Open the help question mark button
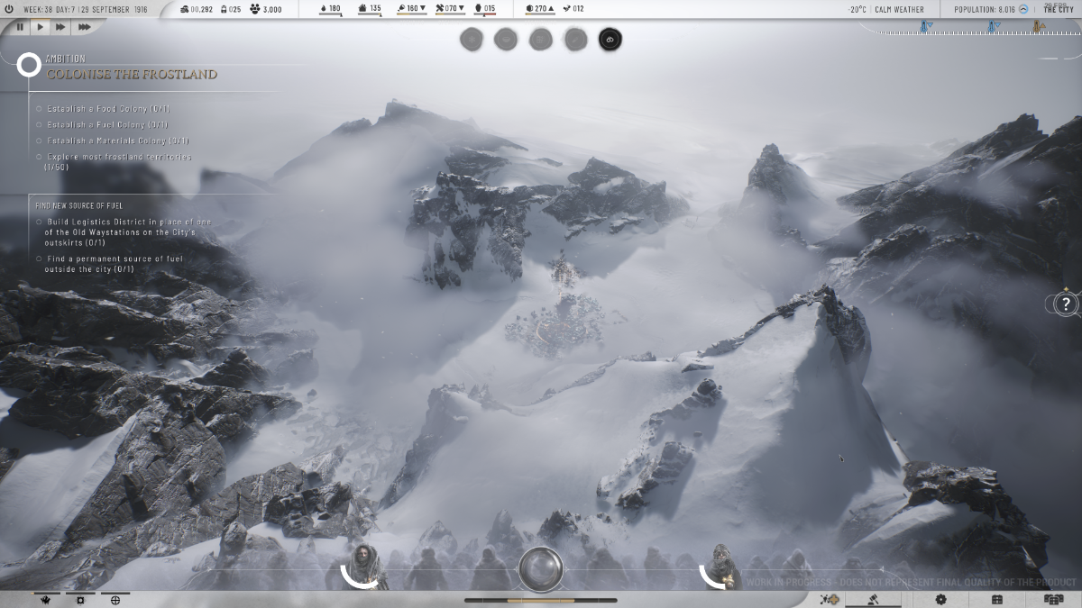 tap(1066, 304)
